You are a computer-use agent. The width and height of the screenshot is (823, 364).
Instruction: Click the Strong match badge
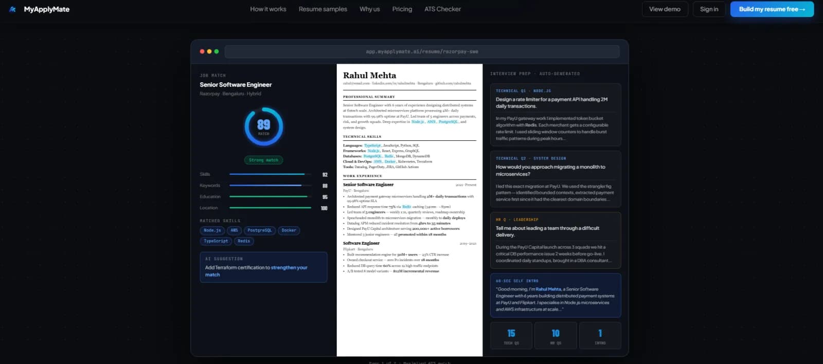point(263,160)
